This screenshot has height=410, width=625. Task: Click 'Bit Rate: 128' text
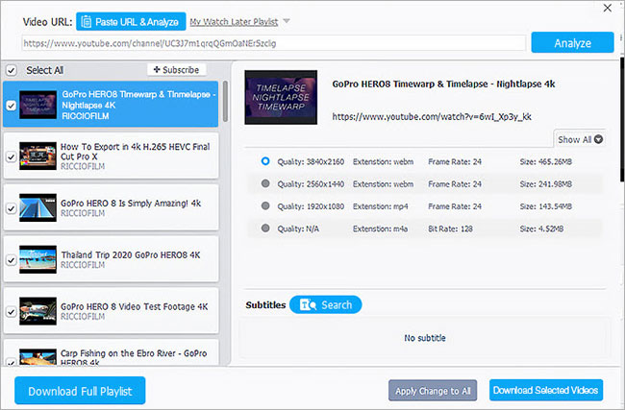tap(450, 229)
